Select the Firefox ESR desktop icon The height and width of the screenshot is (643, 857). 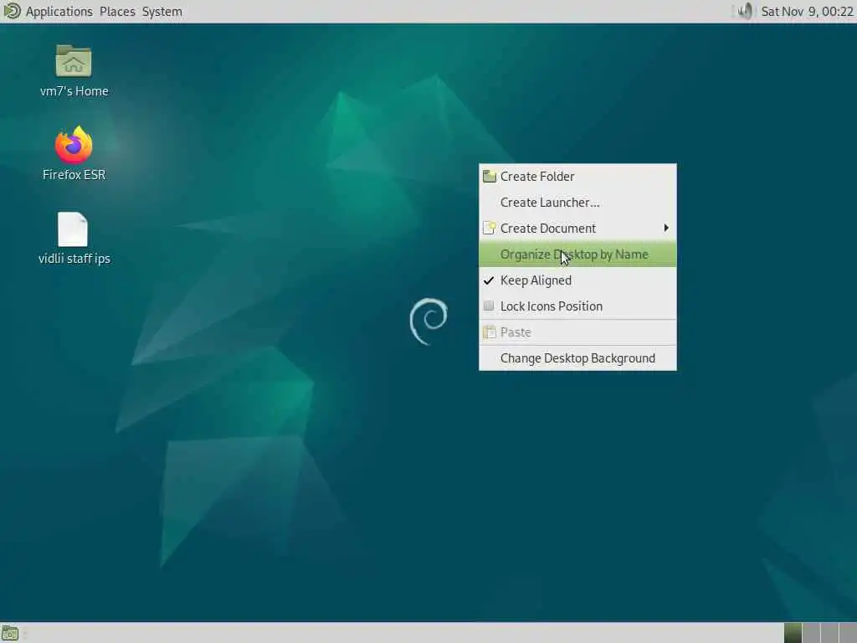(74, 145)
